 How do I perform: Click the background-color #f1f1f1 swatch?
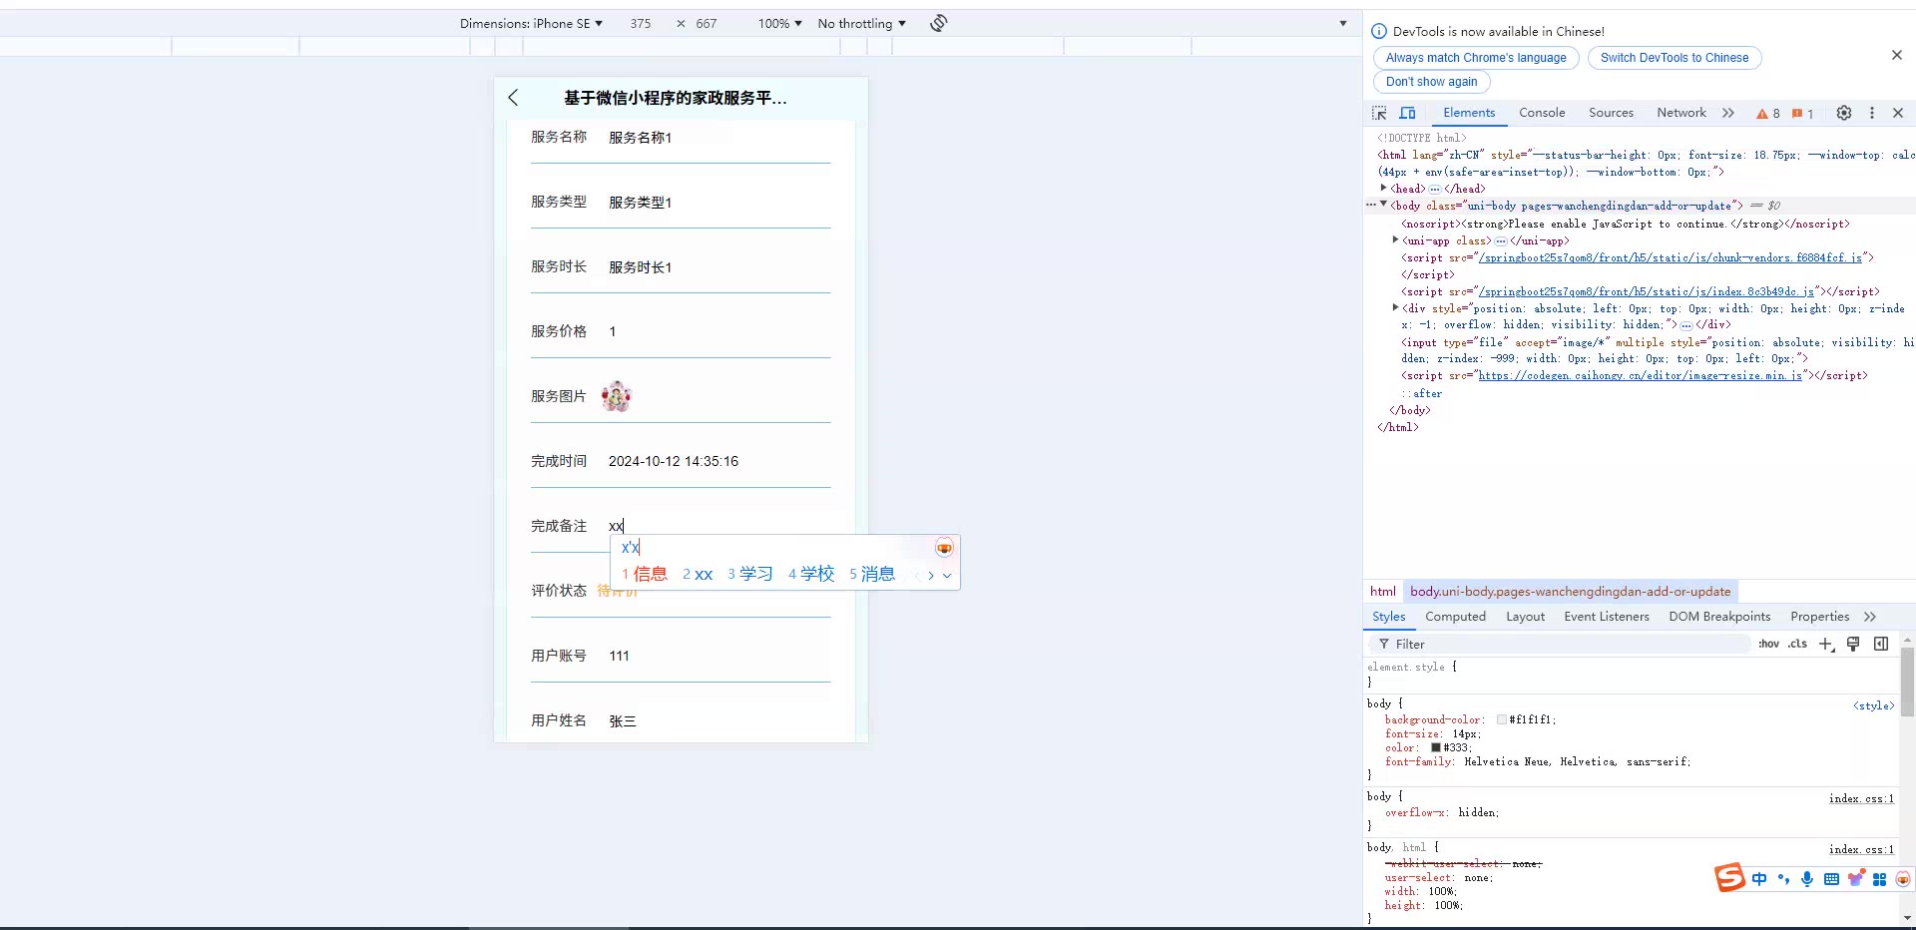tap(1501, 719)
